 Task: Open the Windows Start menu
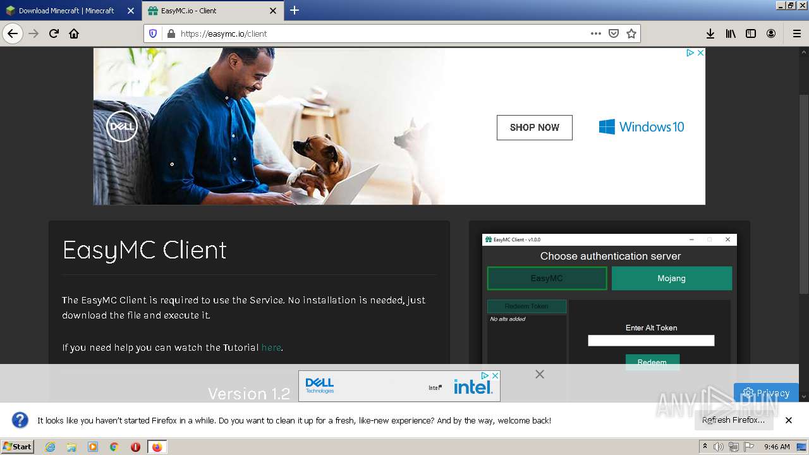click(x=18, y=447)
